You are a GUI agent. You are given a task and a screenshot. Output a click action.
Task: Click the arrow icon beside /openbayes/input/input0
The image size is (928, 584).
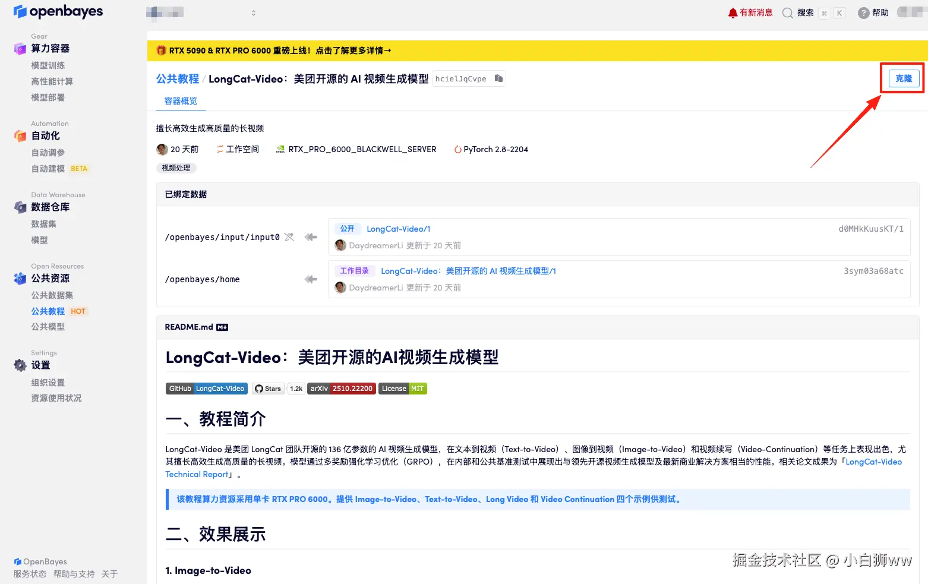click(311, 237)
